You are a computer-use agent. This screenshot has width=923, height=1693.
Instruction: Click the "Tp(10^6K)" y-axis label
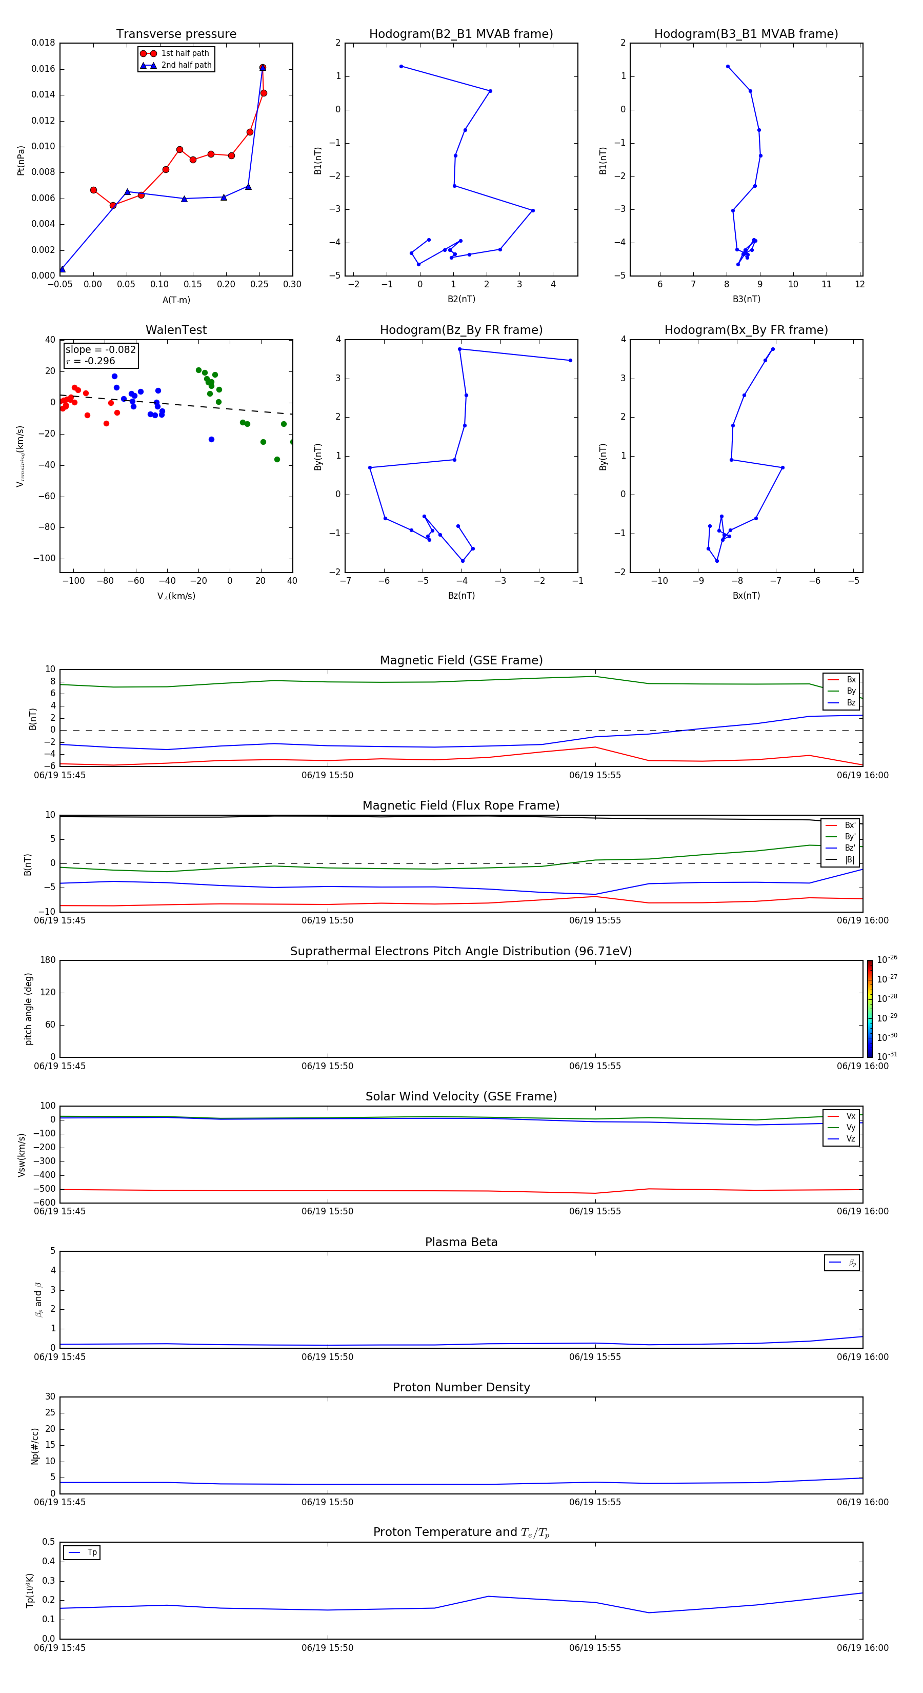point(30,1590)
